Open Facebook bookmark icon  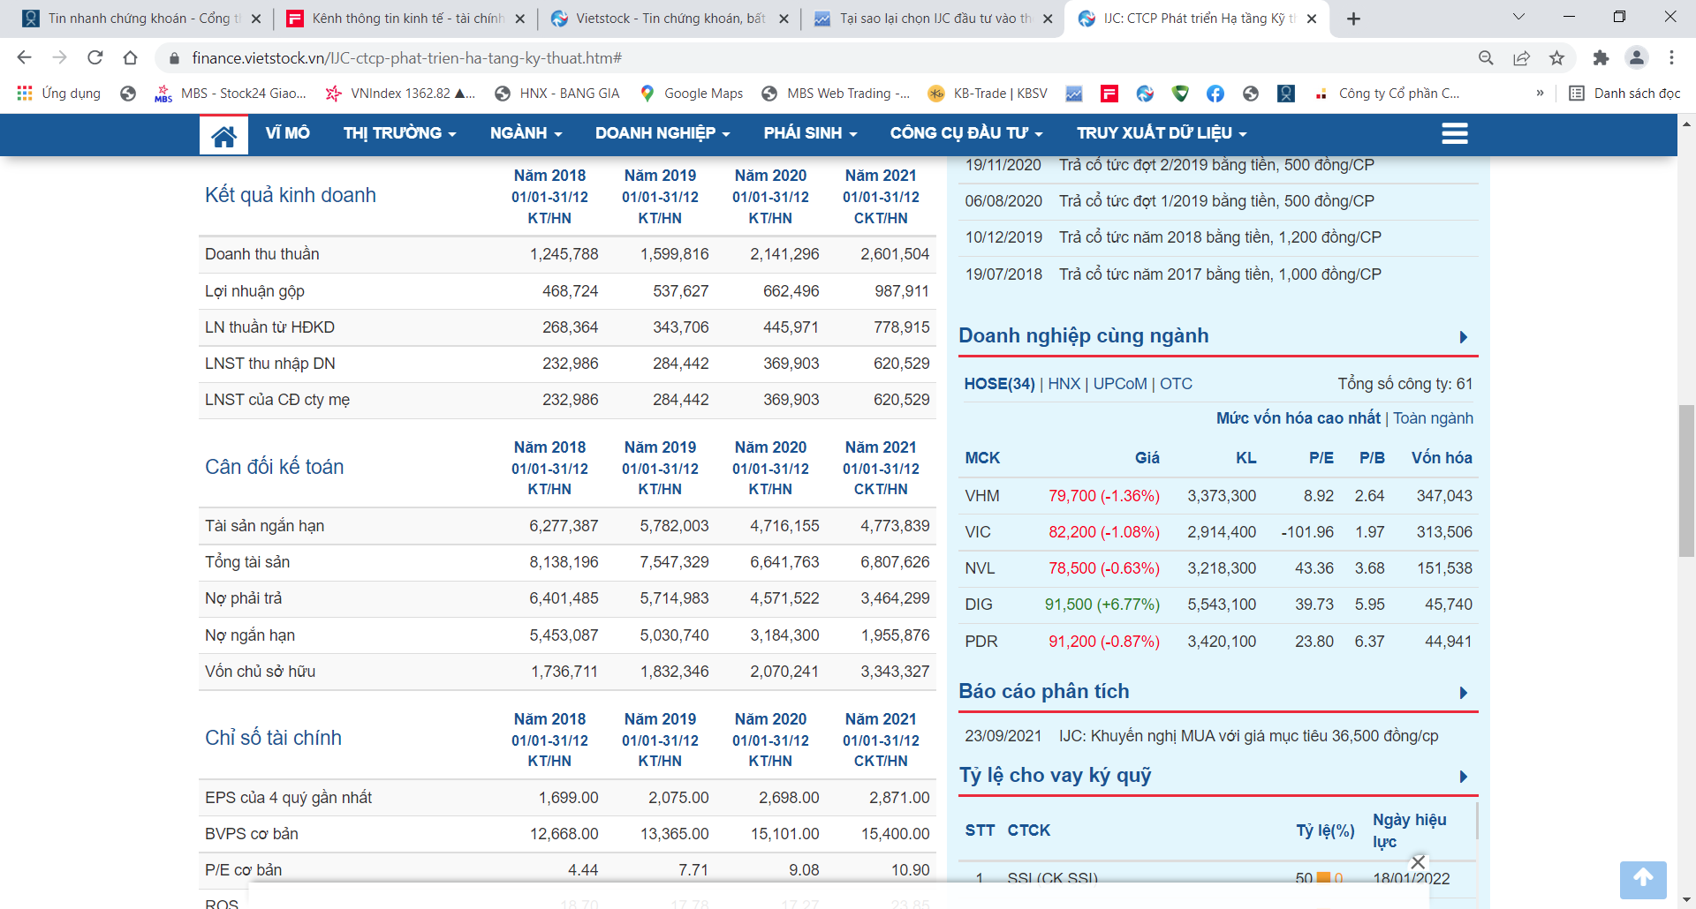click(1215, 94)
